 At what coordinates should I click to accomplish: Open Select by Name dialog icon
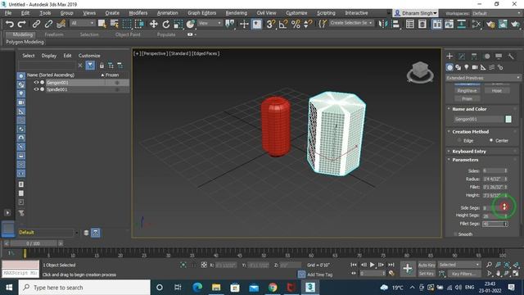[115, 24]
